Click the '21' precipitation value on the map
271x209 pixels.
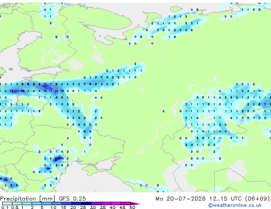56,159
